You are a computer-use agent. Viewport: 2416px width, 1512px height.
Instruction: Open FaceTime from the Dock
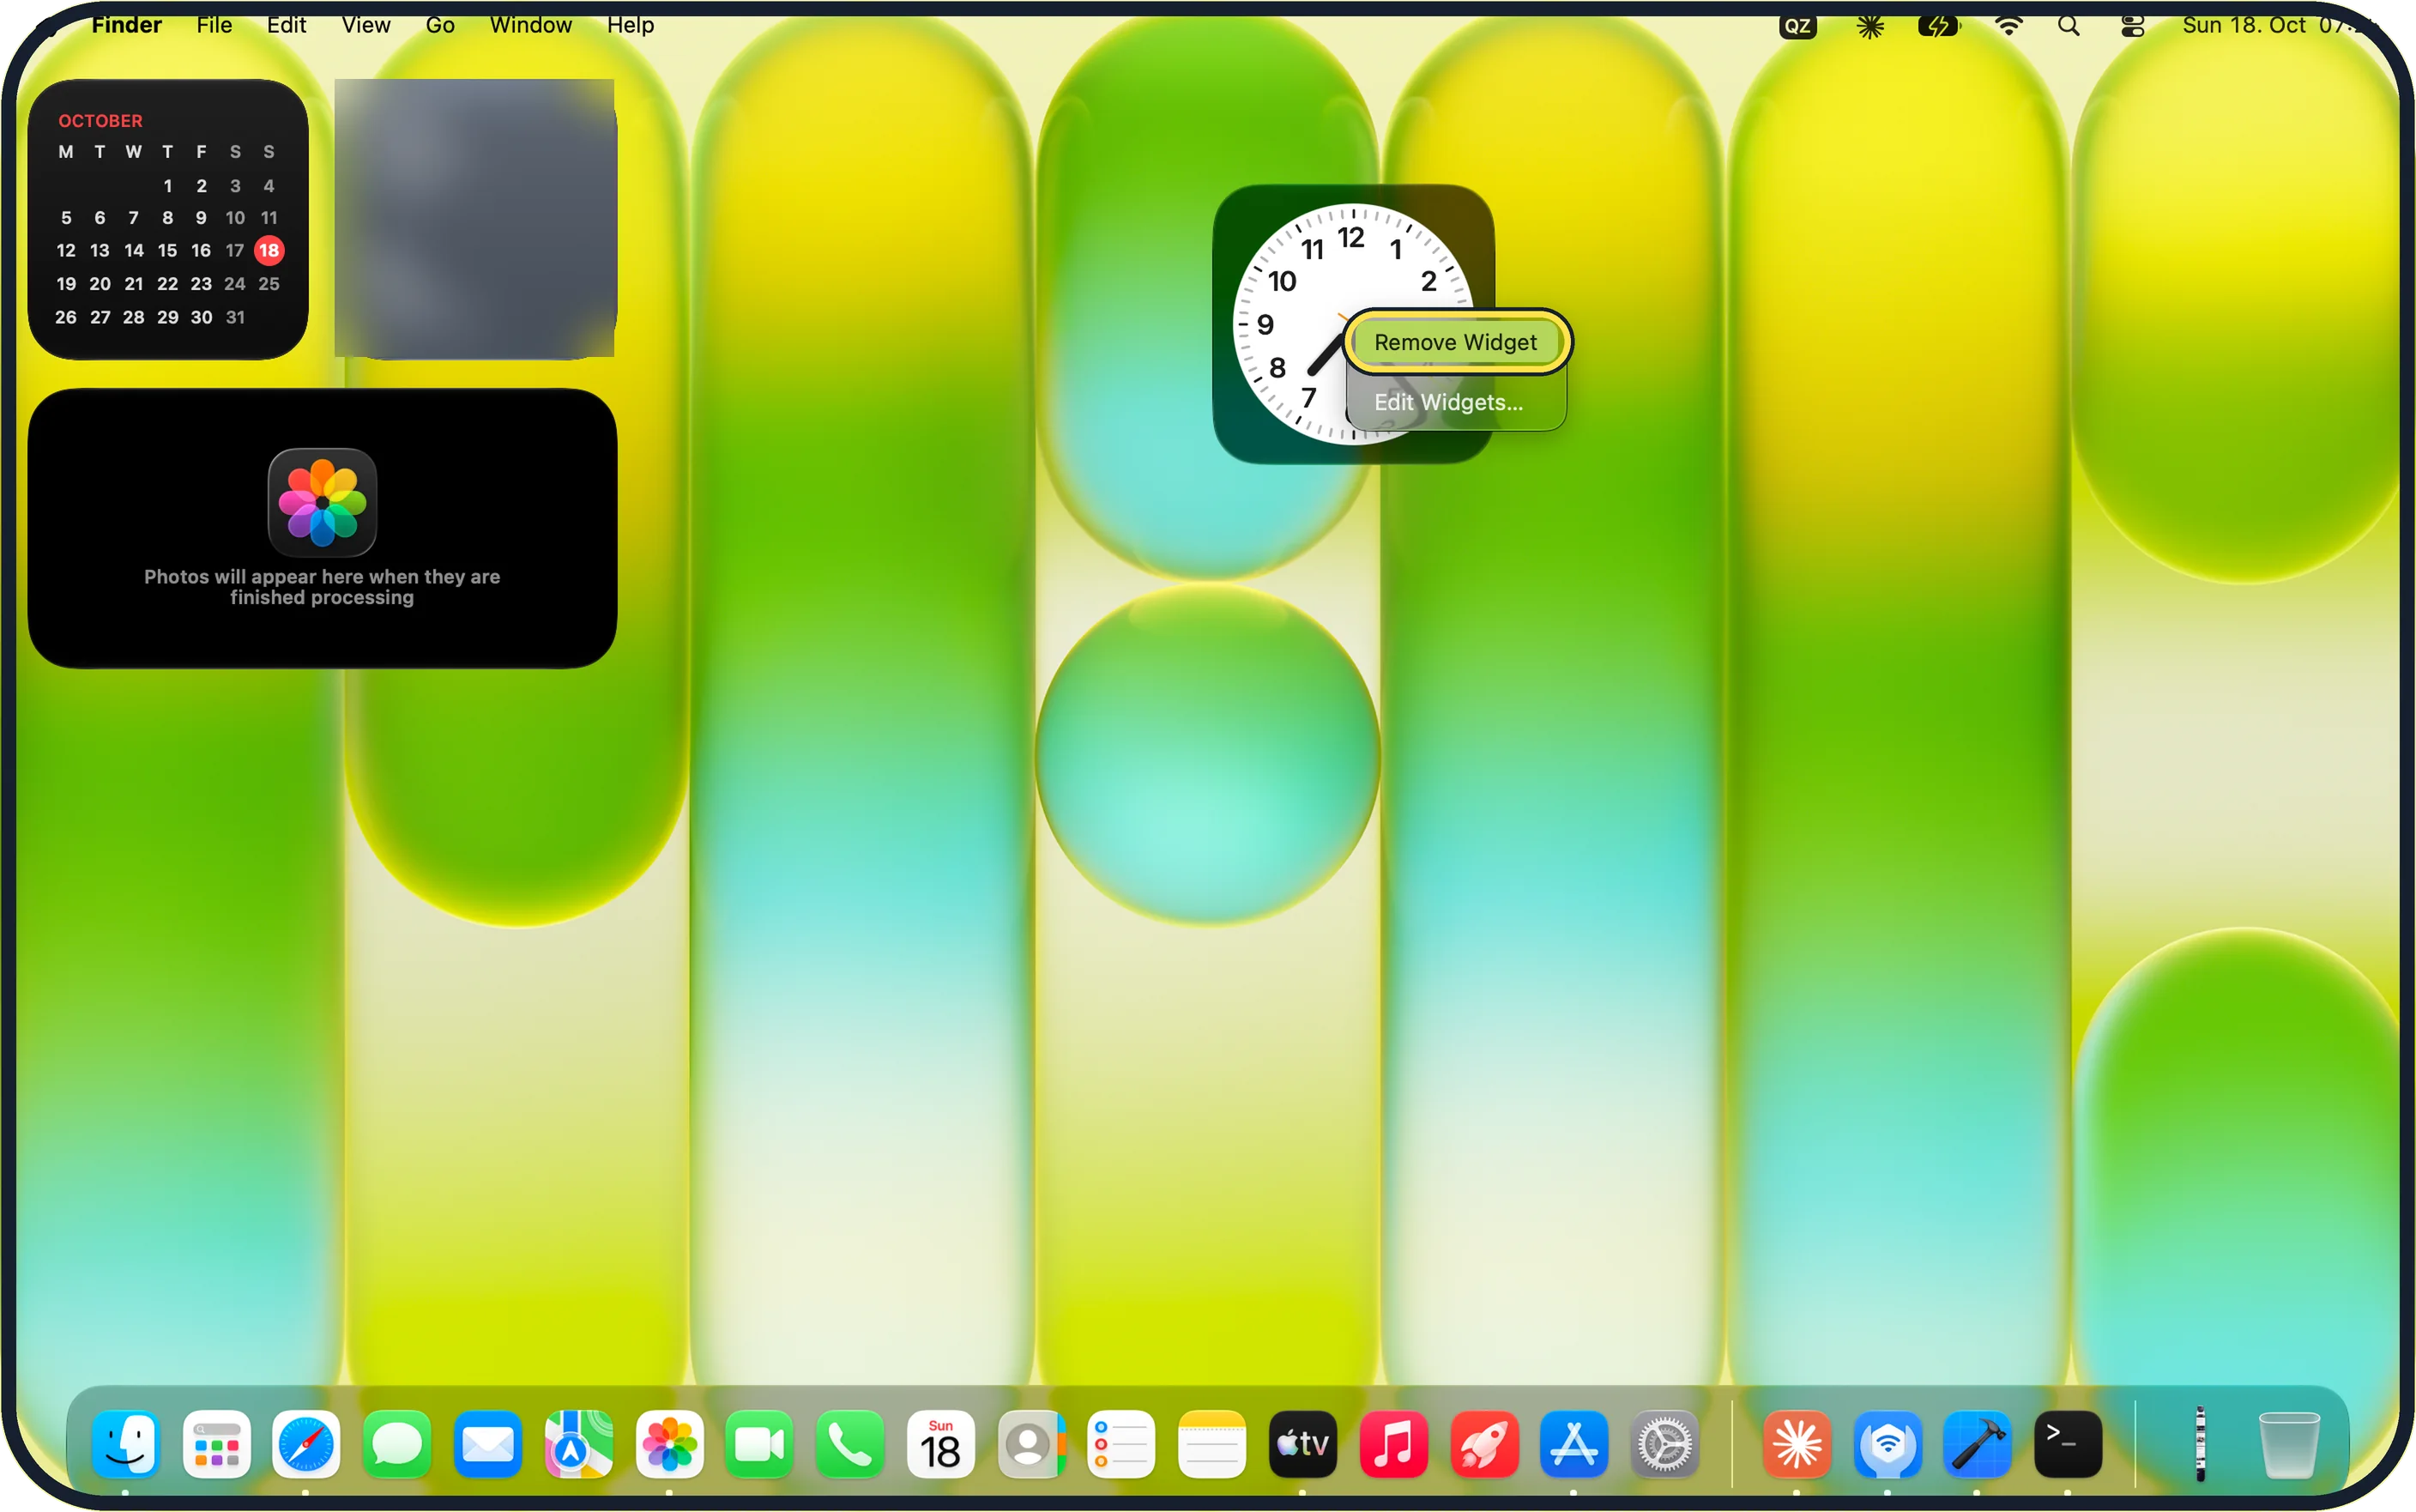pos(759,1444)
